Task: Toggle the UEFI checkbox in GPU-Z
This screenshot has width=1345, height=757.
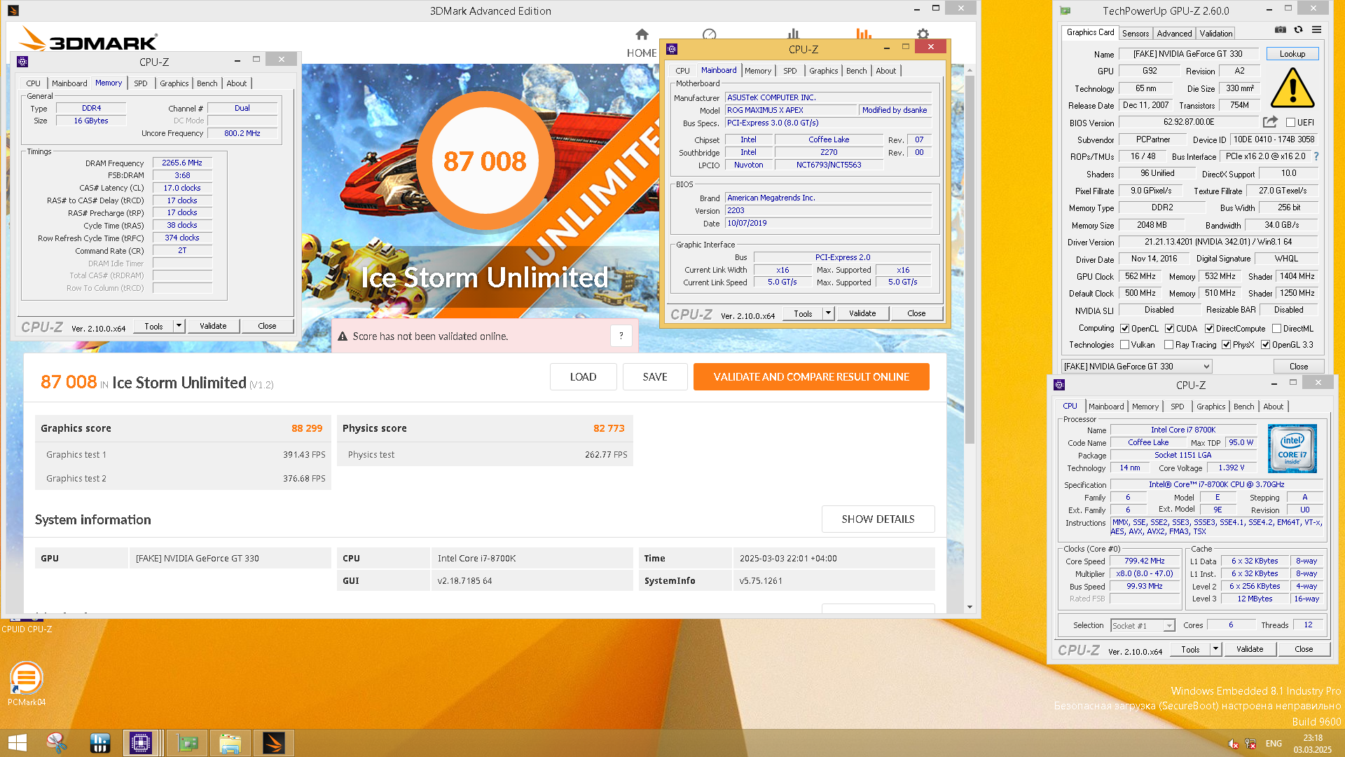Action: (1290, 123)
